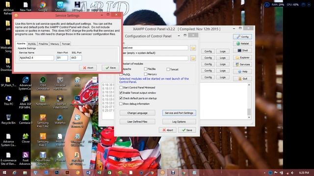Enable Start Control Panel Minimized
This screenshot has height=176, width=314.
click(121, 88)
